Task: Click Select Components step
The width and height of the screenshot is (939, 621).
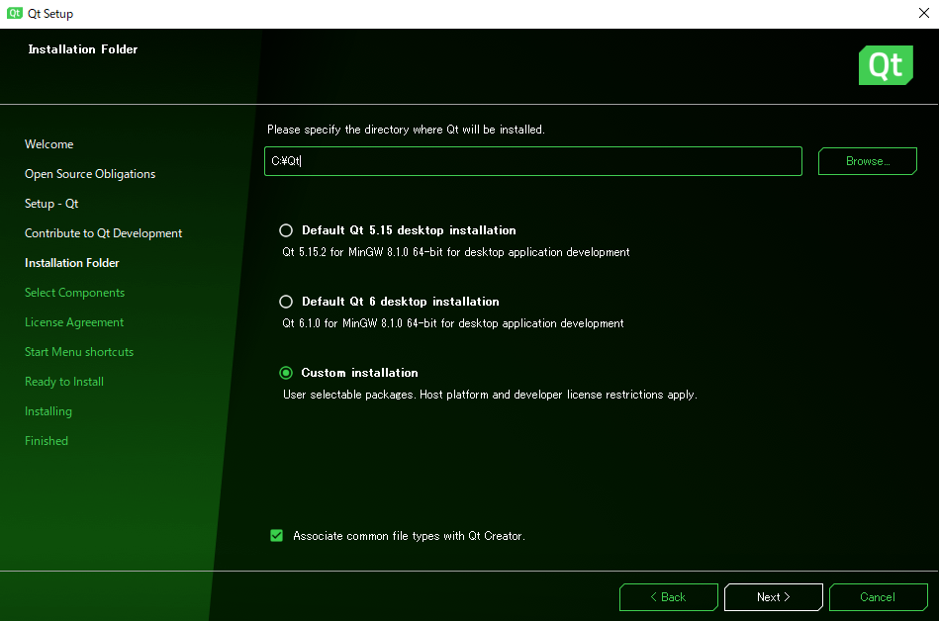Action: (74, 293)
